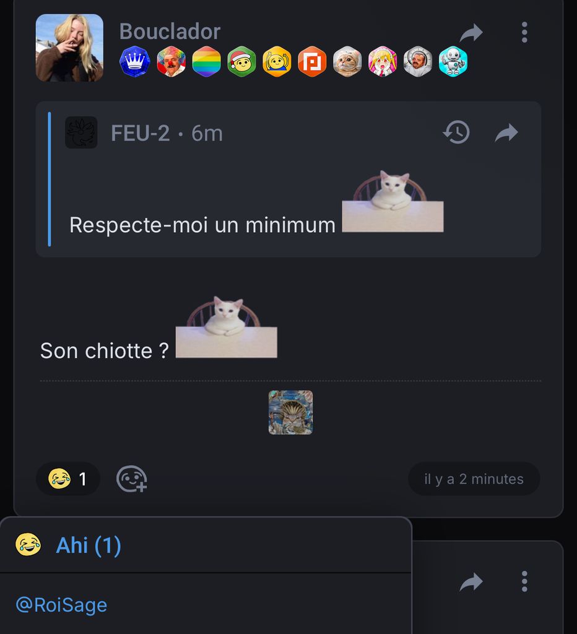Click the robot badge icon
Screen dimensions: 577x634
tap(453, 61)
